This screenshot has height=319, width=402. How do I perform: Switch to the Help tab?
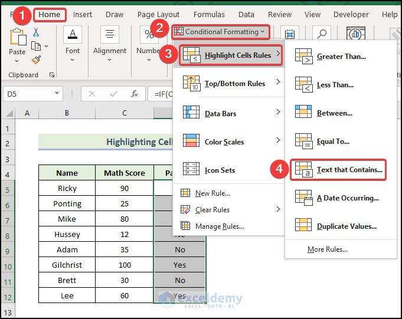(390, 15)
